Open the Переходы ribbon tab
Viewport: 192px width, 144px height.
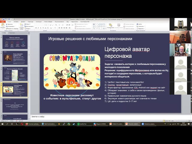tap(31, 22)
